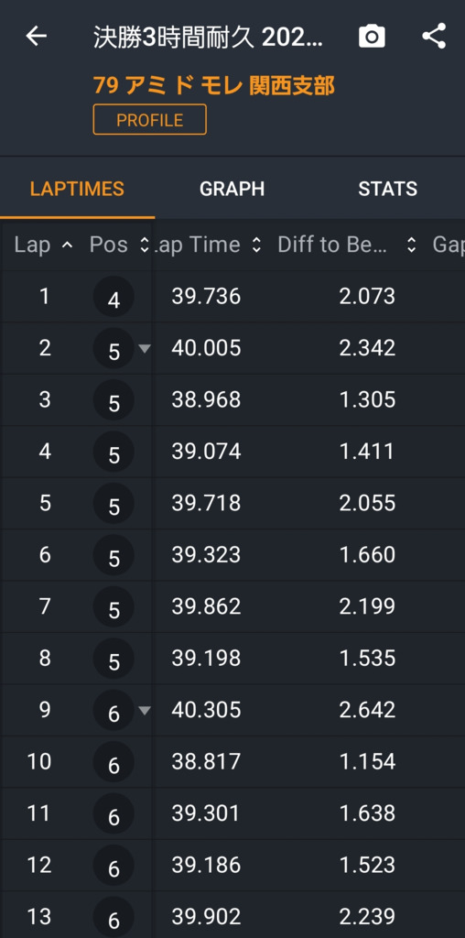465x938 pixels.
Task: Select the position 6 badge on lap 10
Action: coord(114,762)
